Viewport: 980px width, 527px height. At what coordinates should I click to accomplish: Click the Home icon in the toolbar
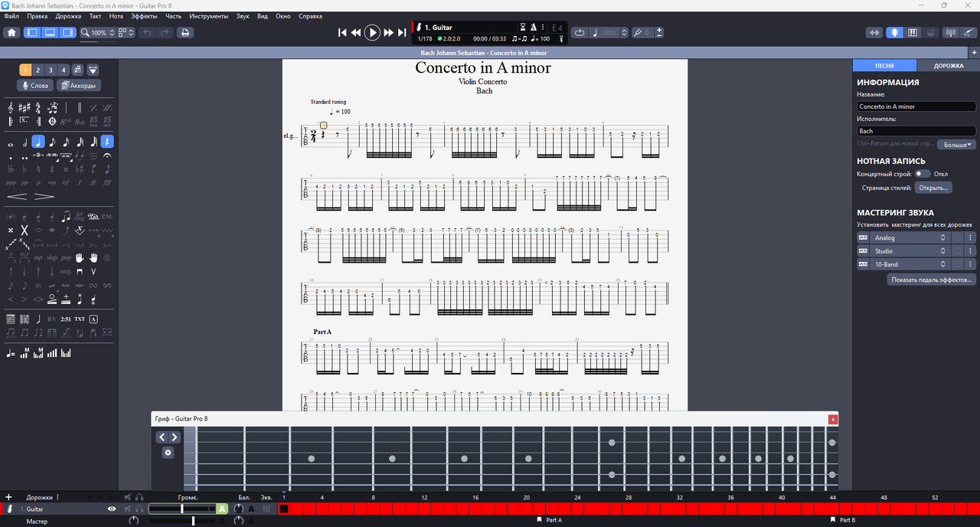(11, 33)
